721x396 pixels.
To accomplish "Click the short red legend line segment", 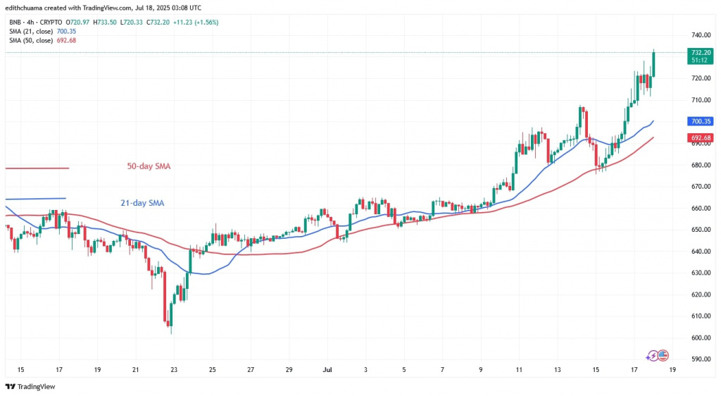I will [x=37, y=168].
